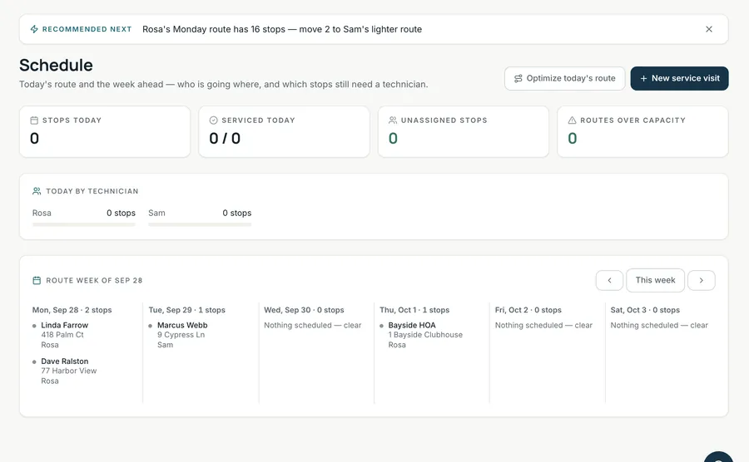Click the people icon on Unassigned Stops card
749x462 pixels.
[393, 120]
